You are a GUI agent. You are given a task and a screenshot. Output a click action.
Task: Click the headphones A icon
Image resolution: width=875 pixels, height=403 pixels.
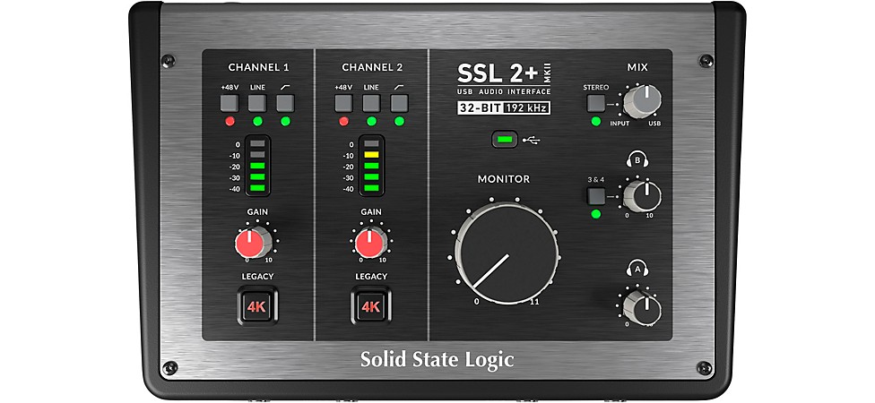tap(637, 270)
